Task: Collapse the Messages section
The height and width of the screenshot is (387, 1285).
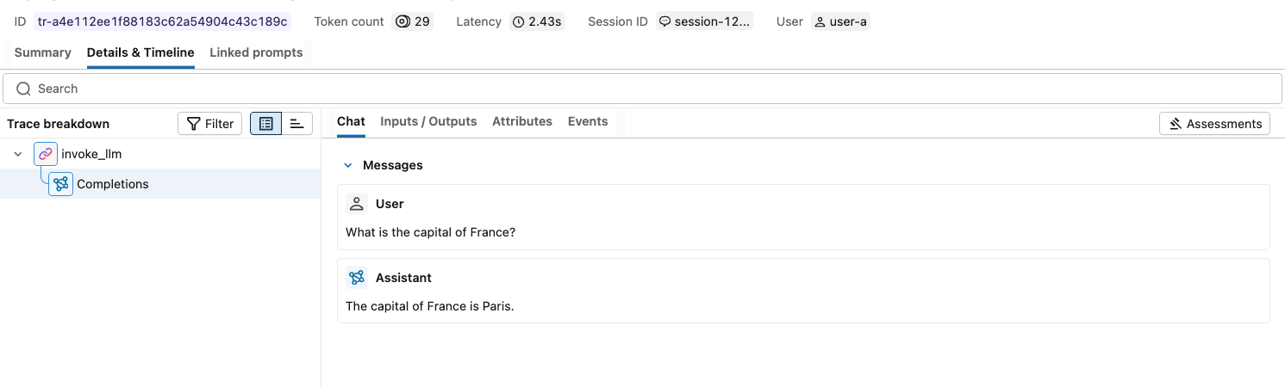Action: [348, 165]
